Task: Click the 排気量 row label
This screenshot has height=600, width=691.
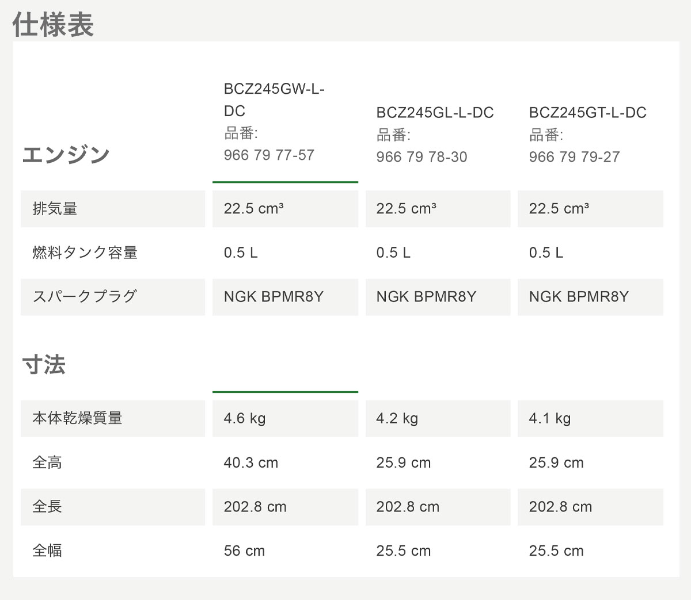Action: 55,209
